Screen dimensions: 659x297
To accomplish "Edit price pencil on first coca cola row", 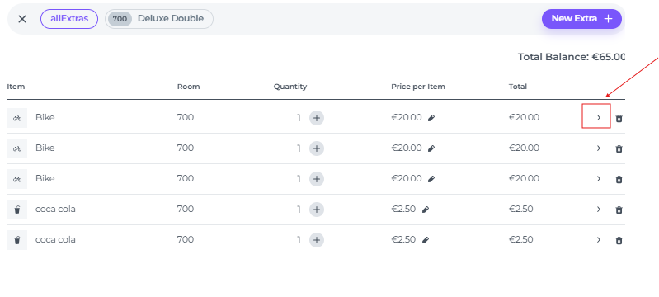I will click(x=426, y=210).
